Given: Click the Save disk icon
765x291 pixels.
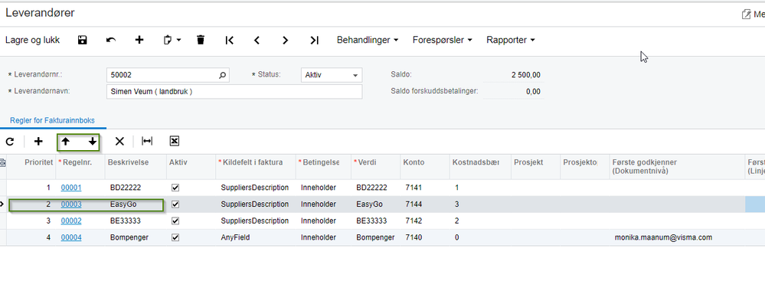Looking at the screenshot, I should (83, 40).
